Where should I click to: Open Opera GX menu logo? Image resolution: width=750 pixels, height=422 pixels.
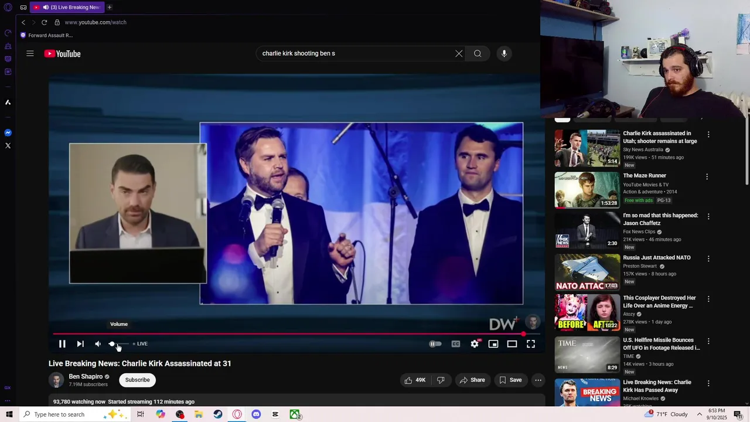(x=8, y=7)
